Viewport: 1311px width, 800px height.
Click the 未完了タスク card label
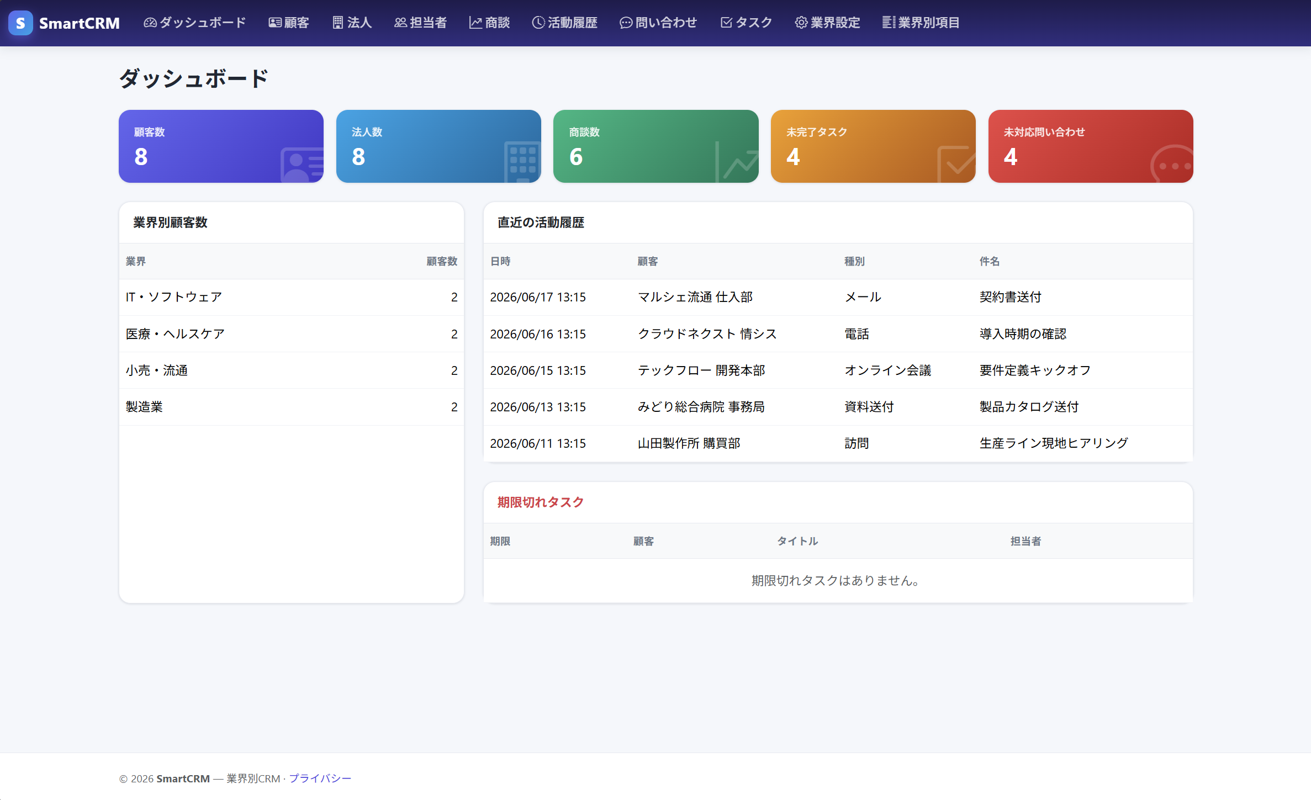click(817, 132)
